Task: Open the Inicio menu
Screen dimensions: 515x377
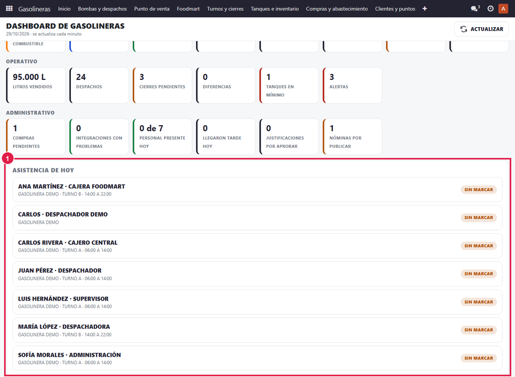Action: 64,9
